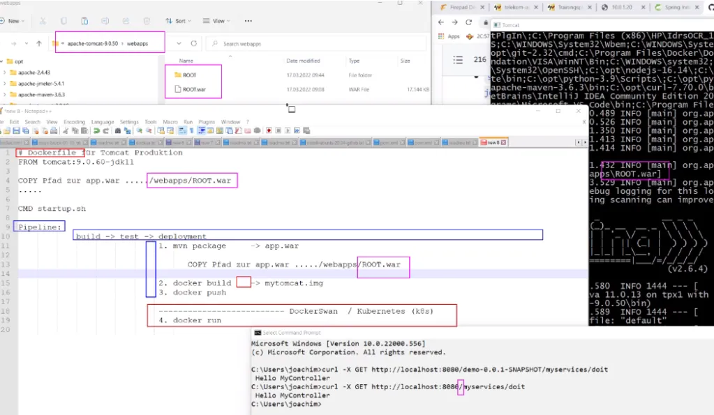714x415 pixels.
Task: Click Show All Characters pilcrow icon in Notepad++
Action: (192, 130)
